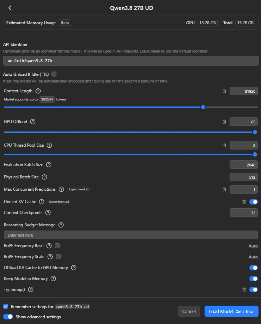Click Experimental tag beside Unified KV Cache
This screenshot has width=261, height=324.
click(59, 202)
